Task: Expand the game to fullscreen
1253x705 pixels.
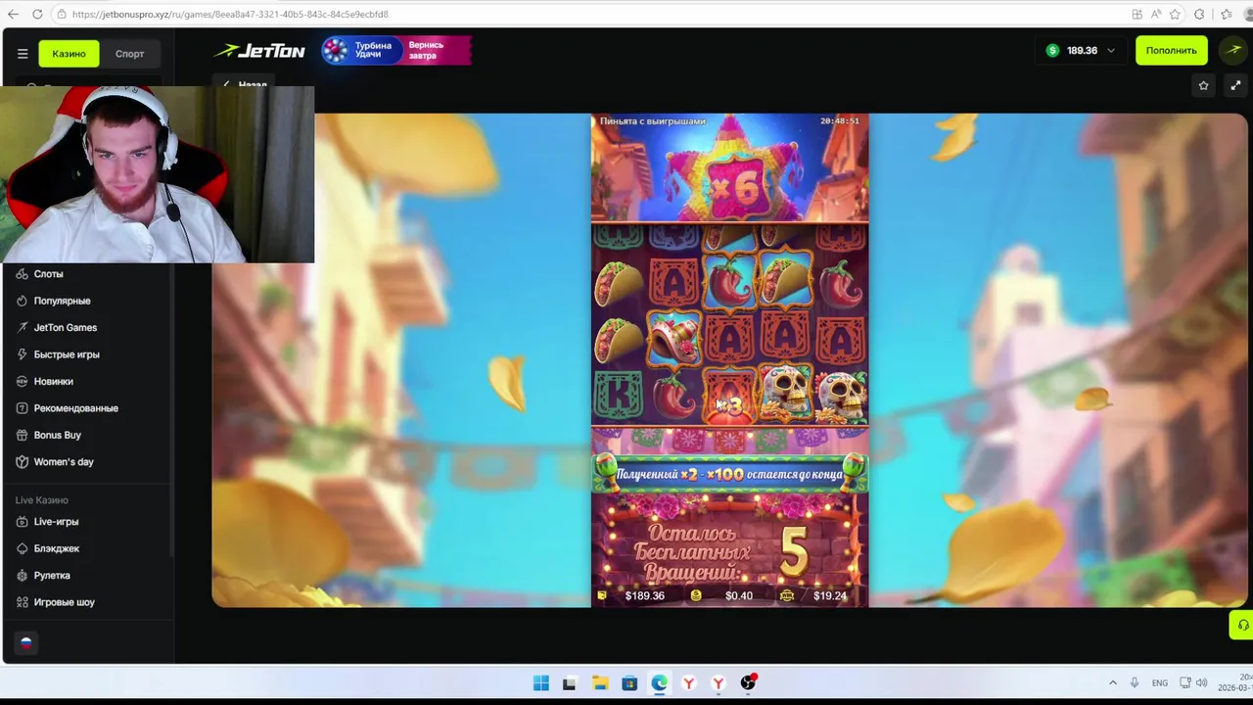Action: pos(1235,86)
